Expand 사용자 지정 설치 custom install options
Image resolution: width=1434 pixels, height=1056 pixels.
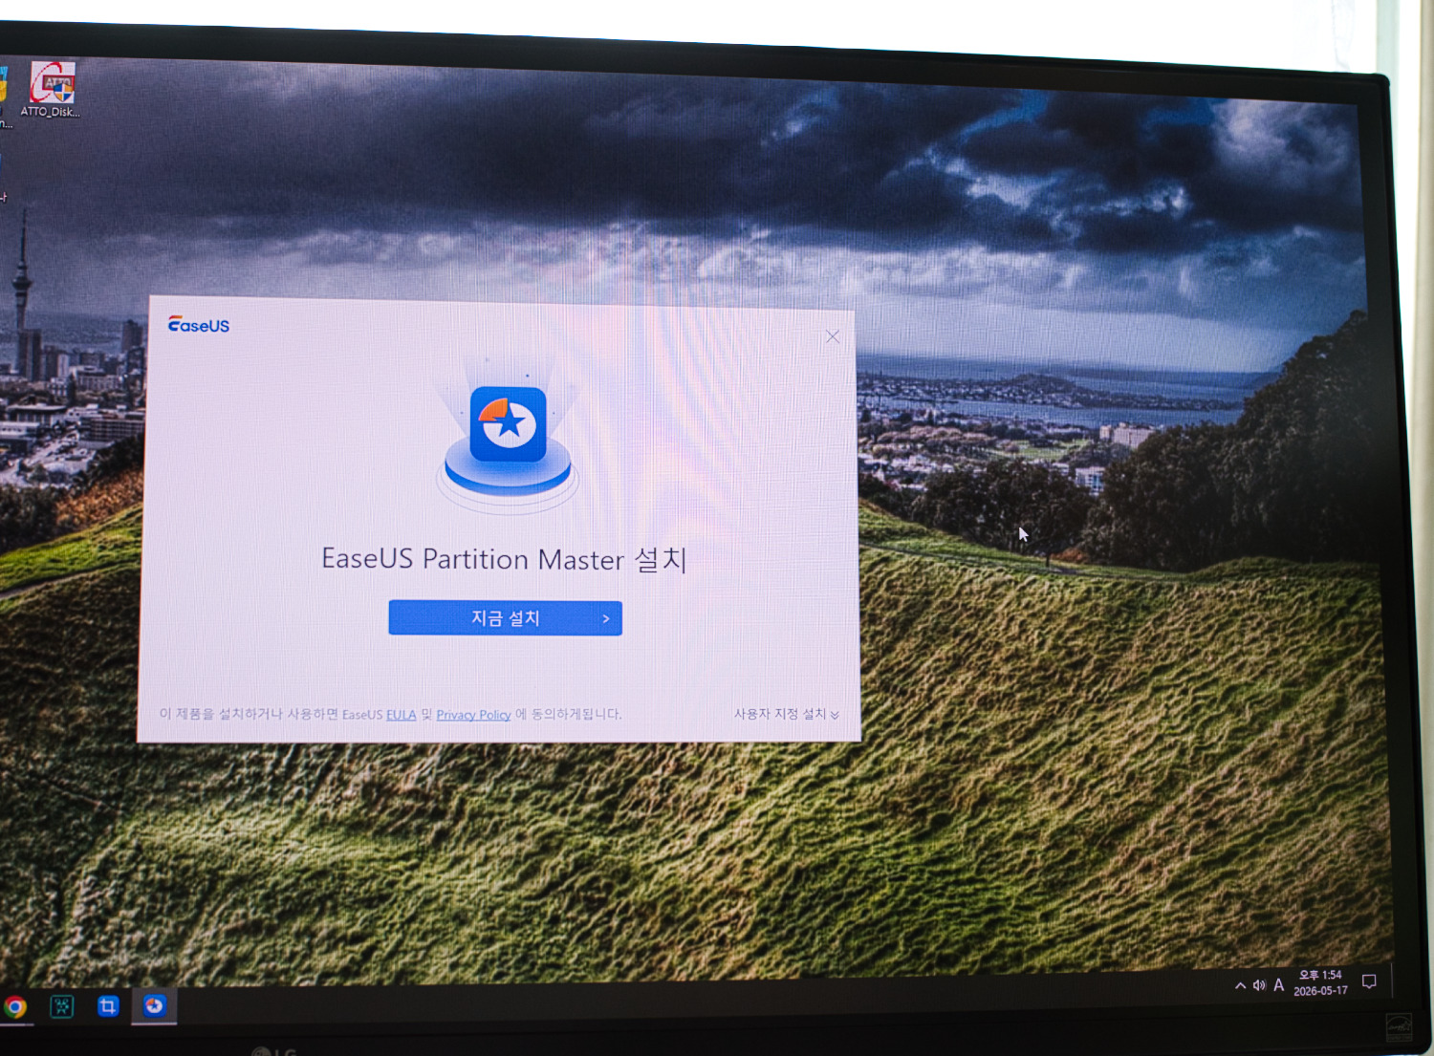point(787,714)
